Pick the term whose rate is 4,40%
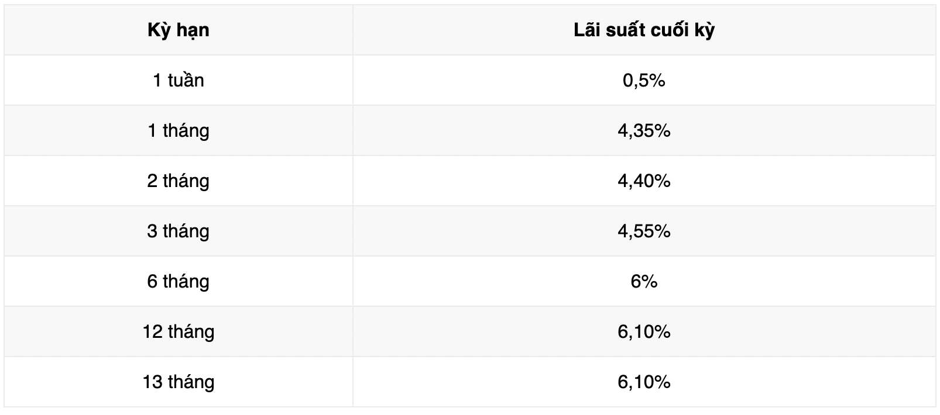Image resolution: width=940 pixels, height=415 pixels. coord(178,181)
